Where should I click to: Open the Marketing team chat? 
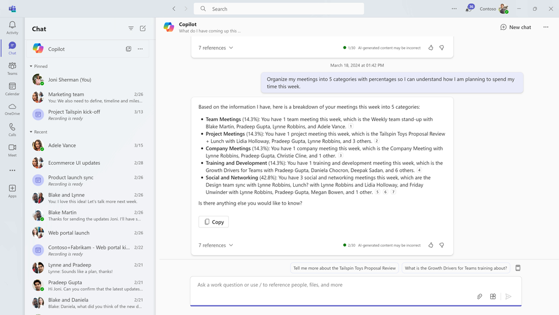click(x=88, y=97)
